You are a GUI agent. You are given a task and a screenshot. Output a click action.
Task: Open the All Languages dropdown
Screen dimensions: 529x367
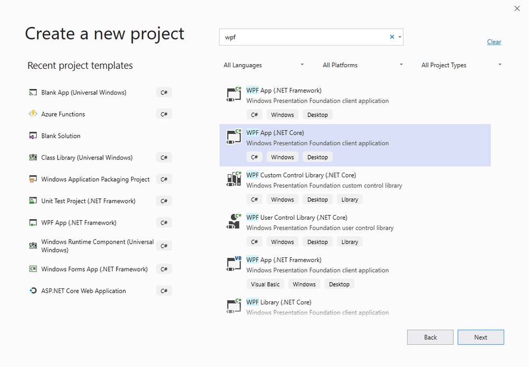click(x=264, y=65)
